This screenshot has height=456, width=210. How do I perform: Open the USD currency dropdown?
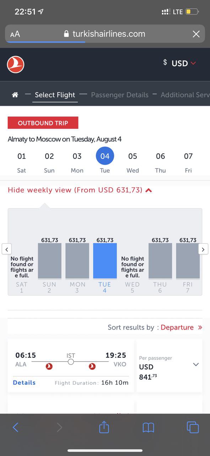[179, 63]
